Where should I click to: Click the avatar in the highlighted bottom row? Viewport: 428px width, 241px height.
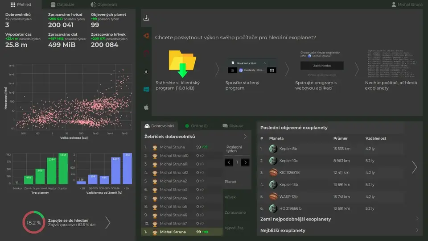tap(155, 232)
